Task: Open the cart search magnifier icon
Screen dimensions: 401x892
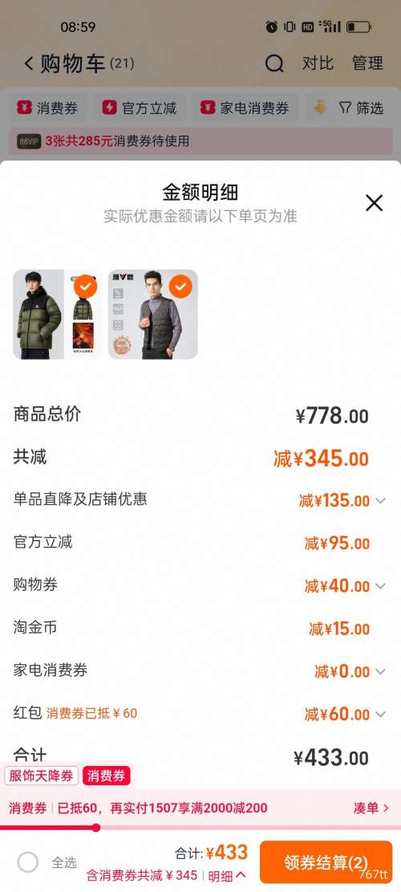Action: pyautogui.click(x=274, y=63)
